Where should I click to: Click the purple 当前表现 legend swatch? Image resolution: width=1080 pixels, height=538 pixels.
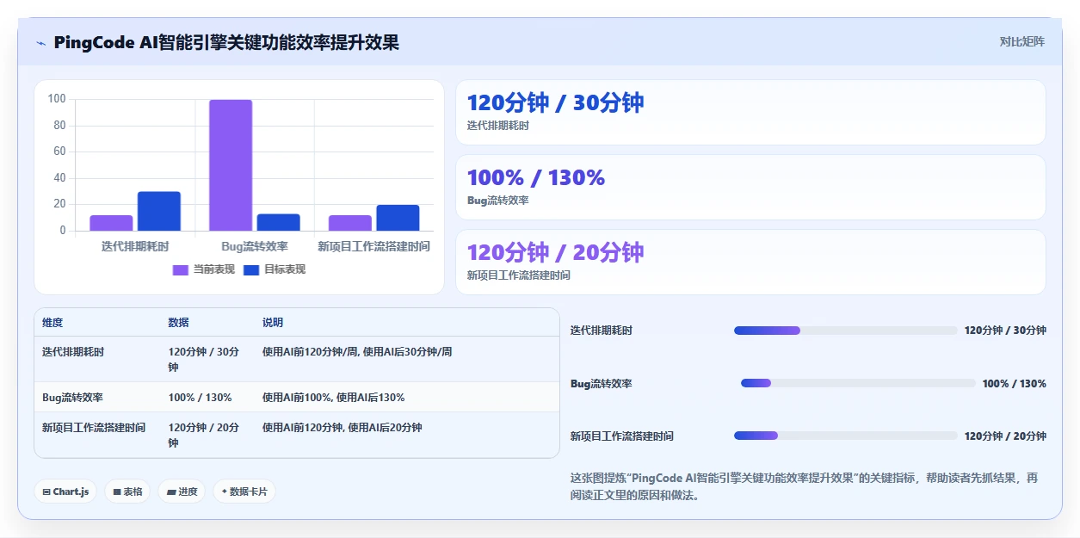tap(181, 269)
